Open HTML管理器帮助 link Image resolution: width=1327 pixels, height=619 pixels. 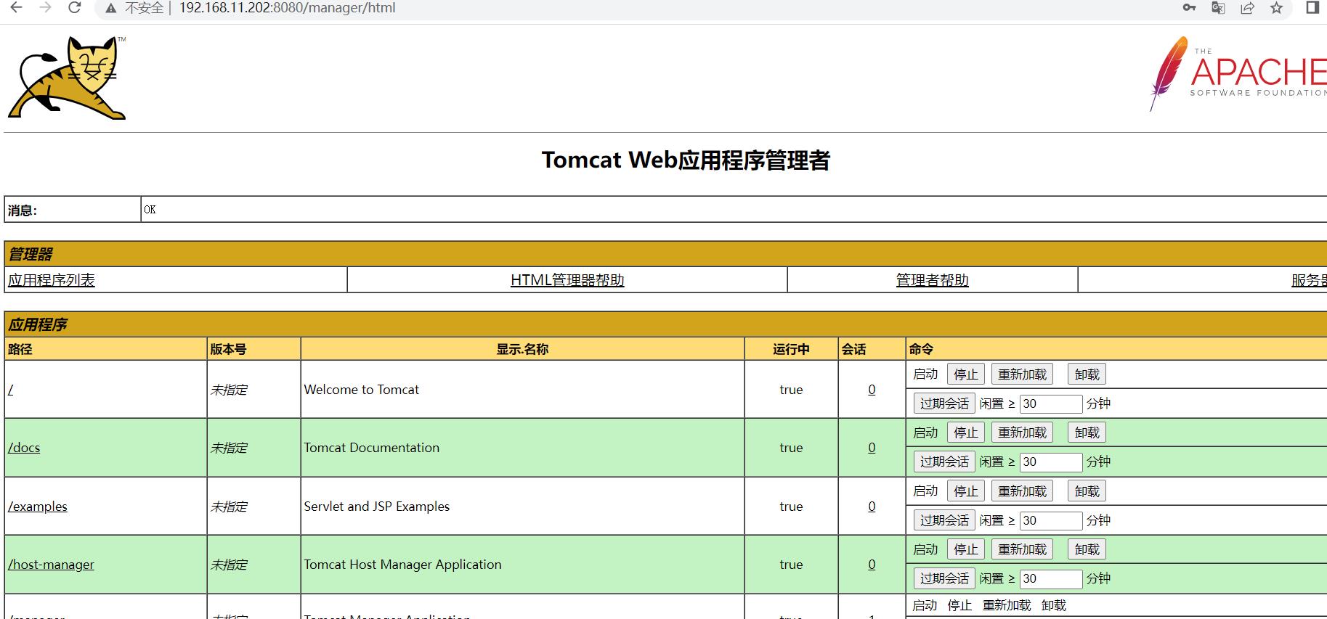click(567, 280)
